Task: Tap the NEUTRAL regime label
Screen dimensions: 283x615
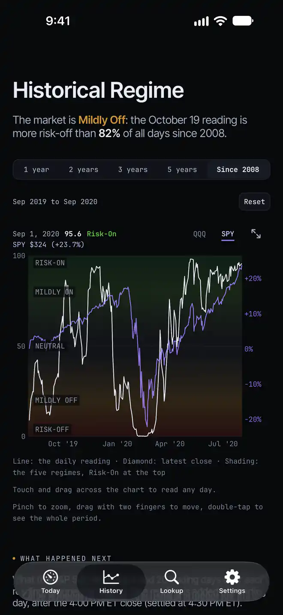Action: click(50, 346)
